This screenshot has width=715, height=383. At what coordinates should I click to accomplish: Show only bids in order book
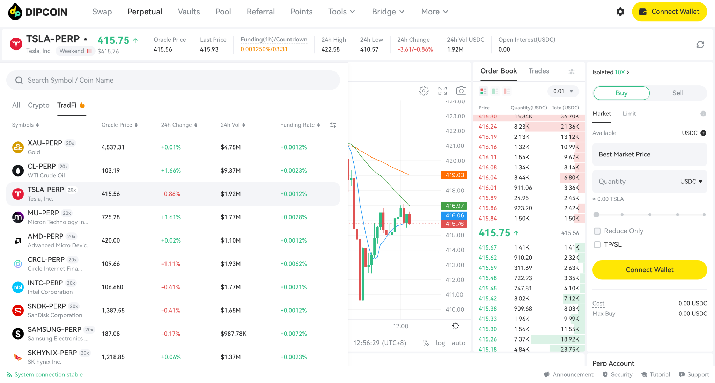pyautogui.click(x=495, y=91)
